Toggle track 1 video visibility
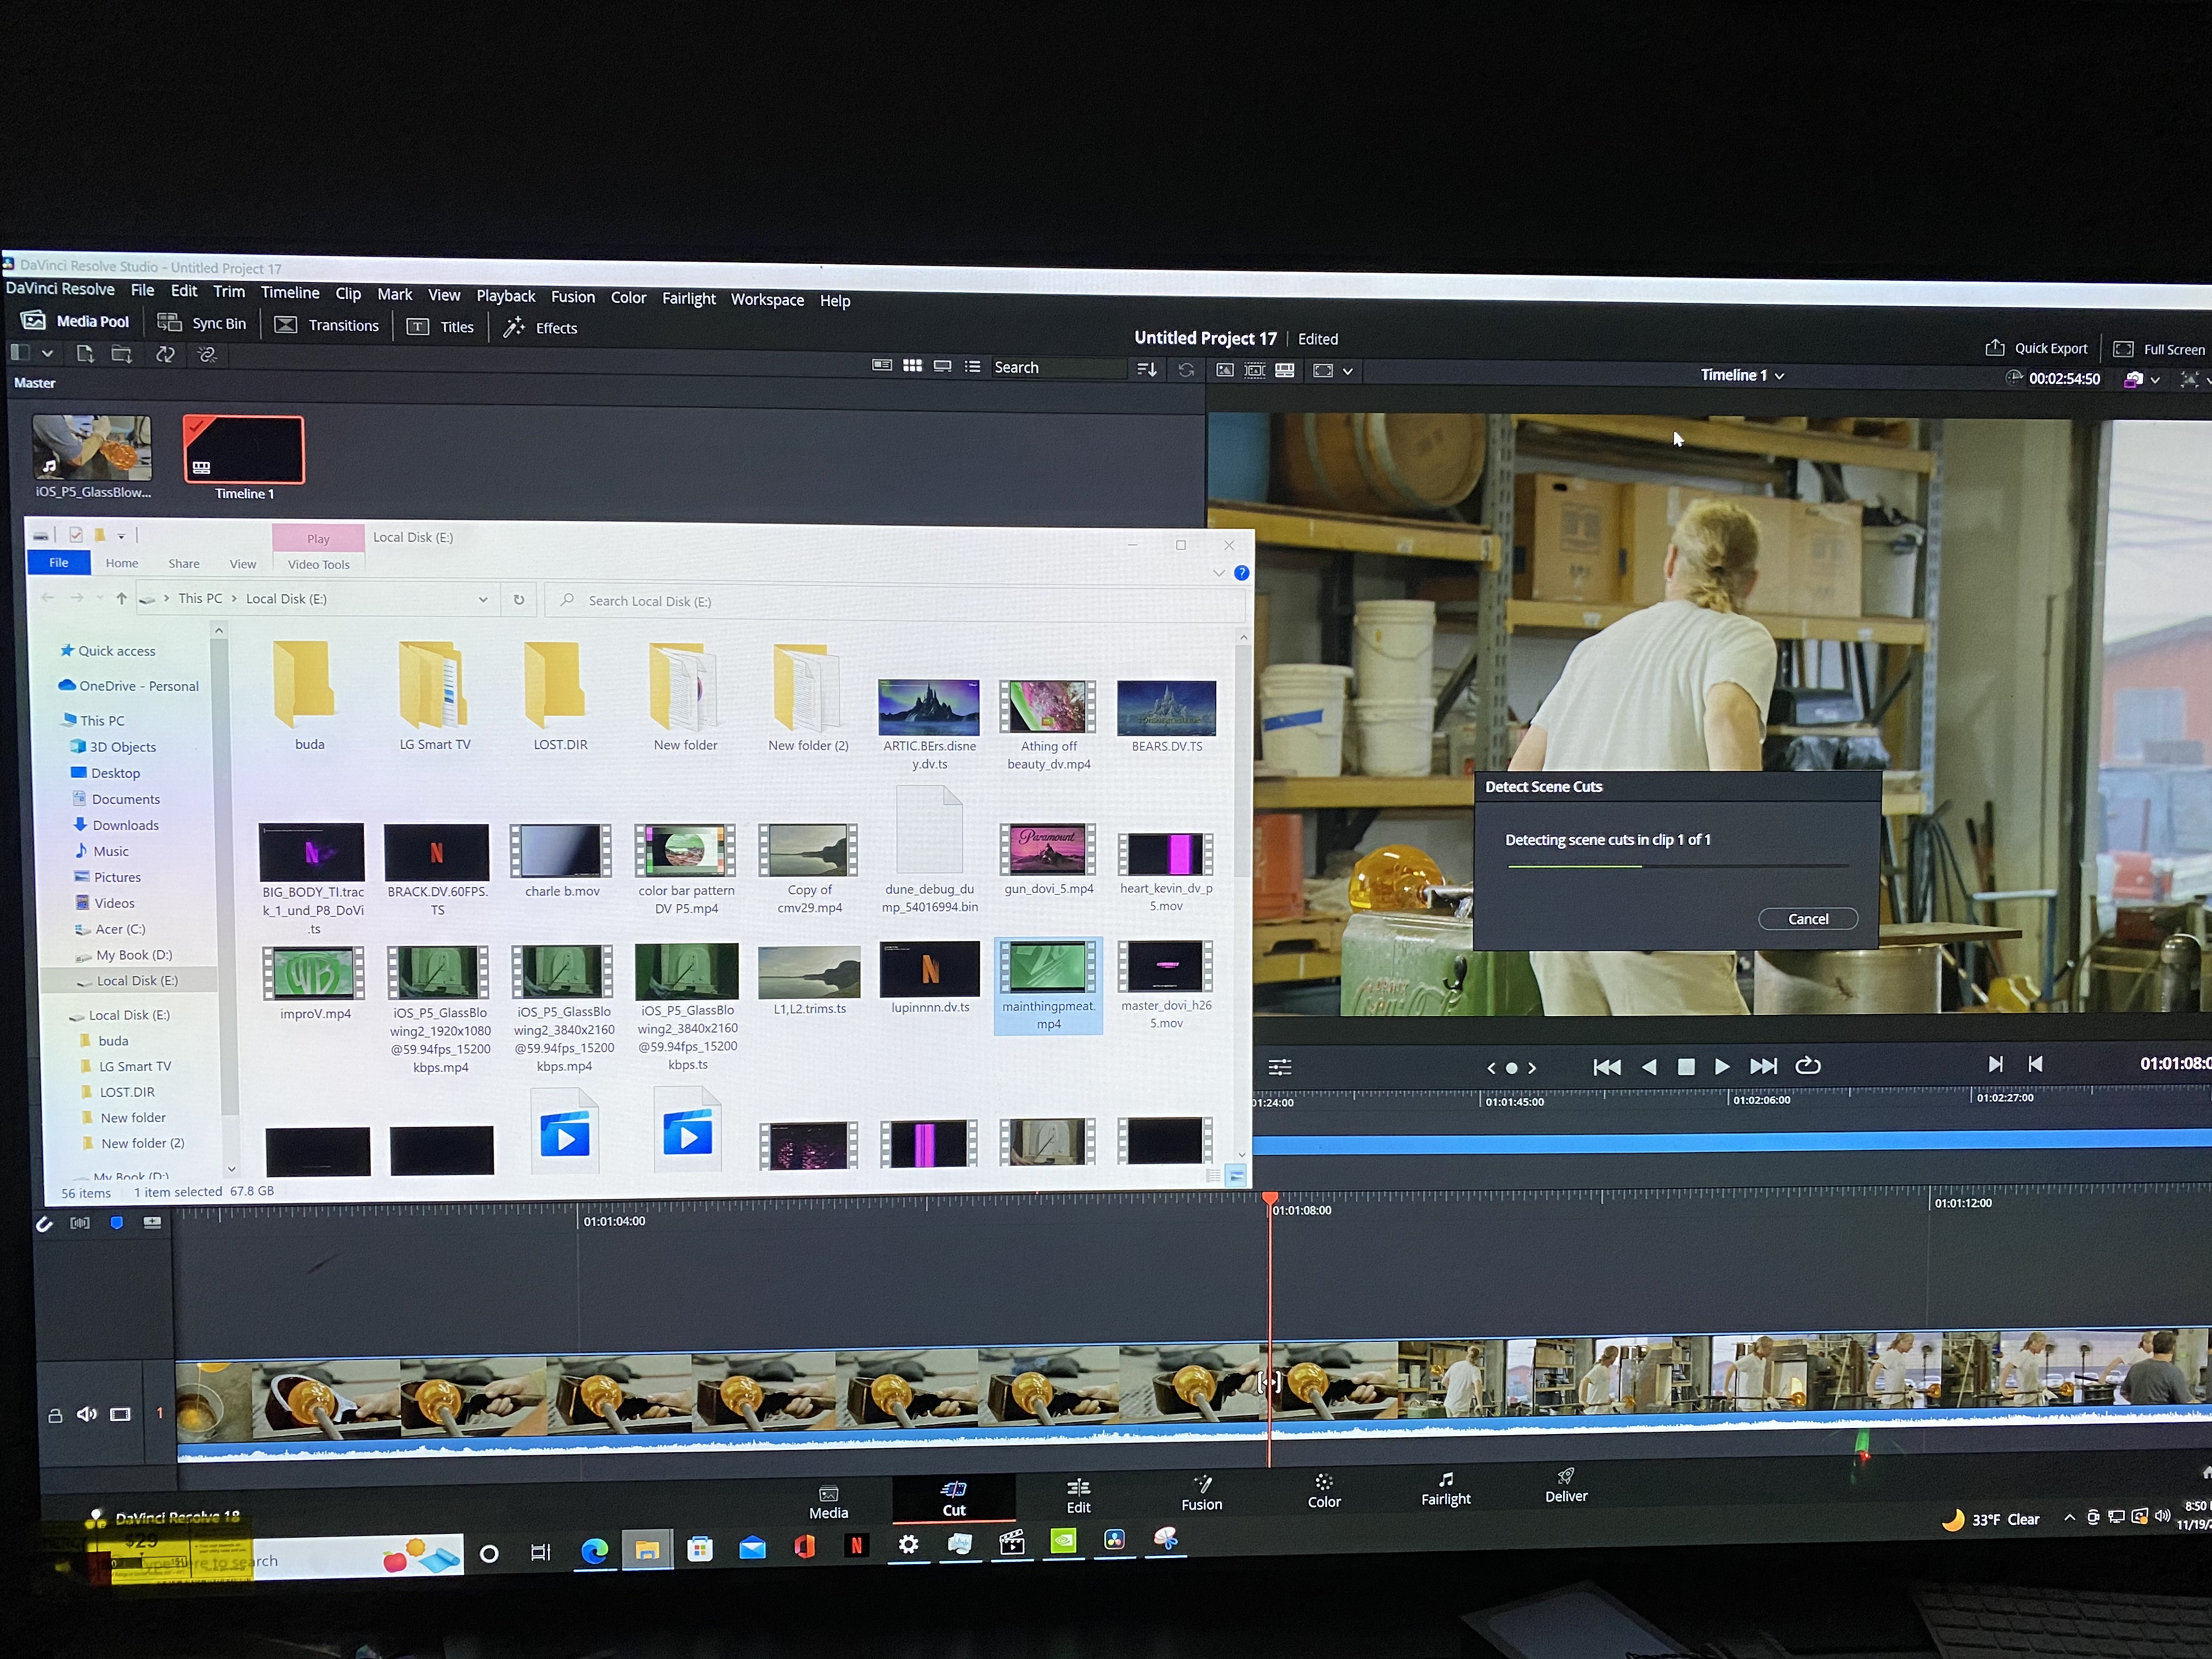This screenshot has height=1659, width=2212. pyautogui.click(x=120, y=1414)
